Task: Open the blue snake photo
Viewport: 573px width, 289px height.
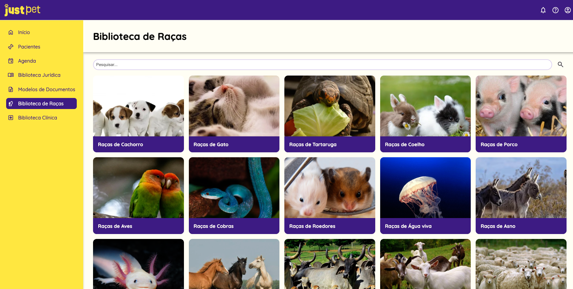Action: tap(234, 188)
